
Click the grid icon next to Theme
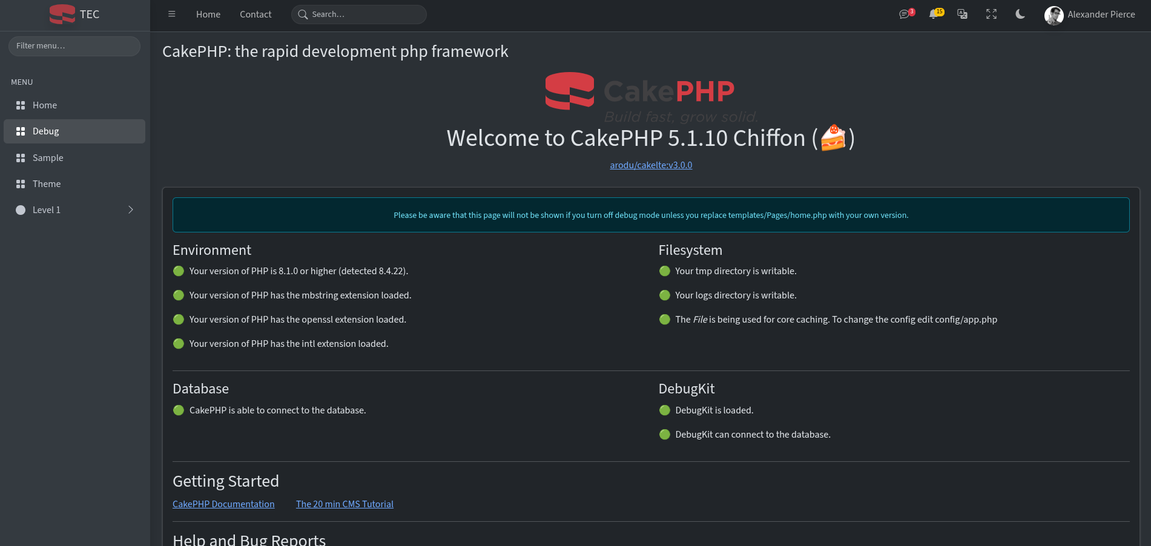click(x=21, y=184)
